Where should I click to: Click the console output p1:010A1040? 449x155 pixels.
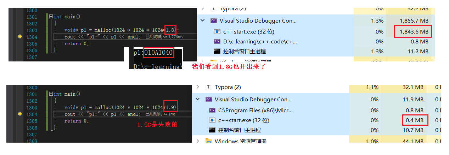[153, 53]
